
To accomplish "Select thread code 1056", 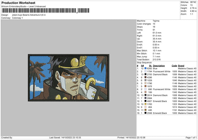I will [175, 86].
